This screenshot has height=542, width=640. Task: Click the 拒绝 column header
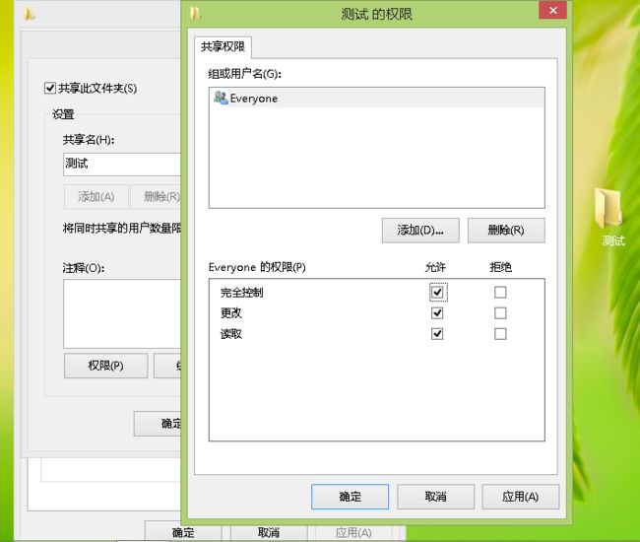point(500,267)
